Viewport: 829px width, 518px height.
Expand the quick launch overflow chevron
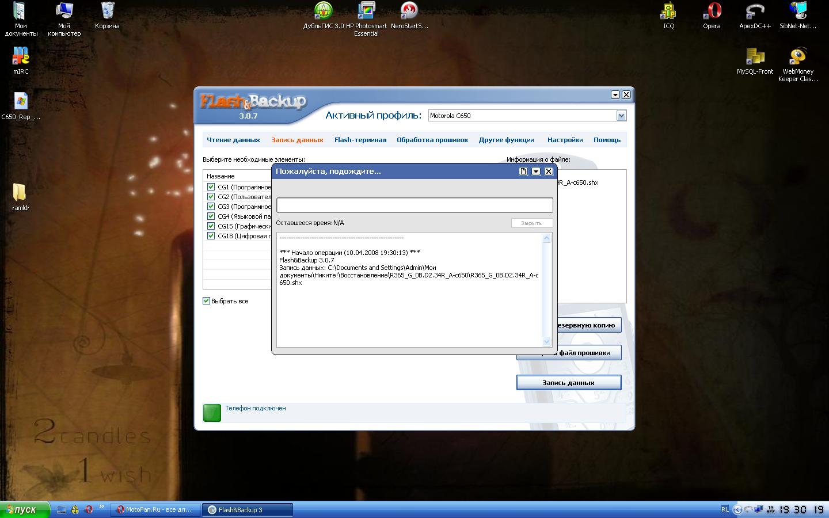pyautogui.click(x=102, y=507)
